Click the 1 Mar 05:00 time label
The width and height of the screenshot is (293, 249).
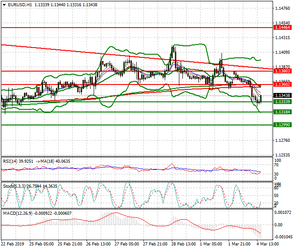click(211, 244)
